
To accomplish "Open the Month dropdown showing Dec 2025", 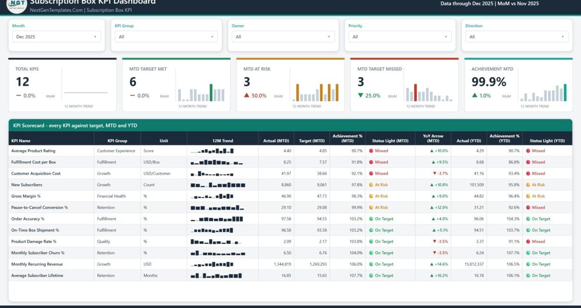I will click(57, 36).
